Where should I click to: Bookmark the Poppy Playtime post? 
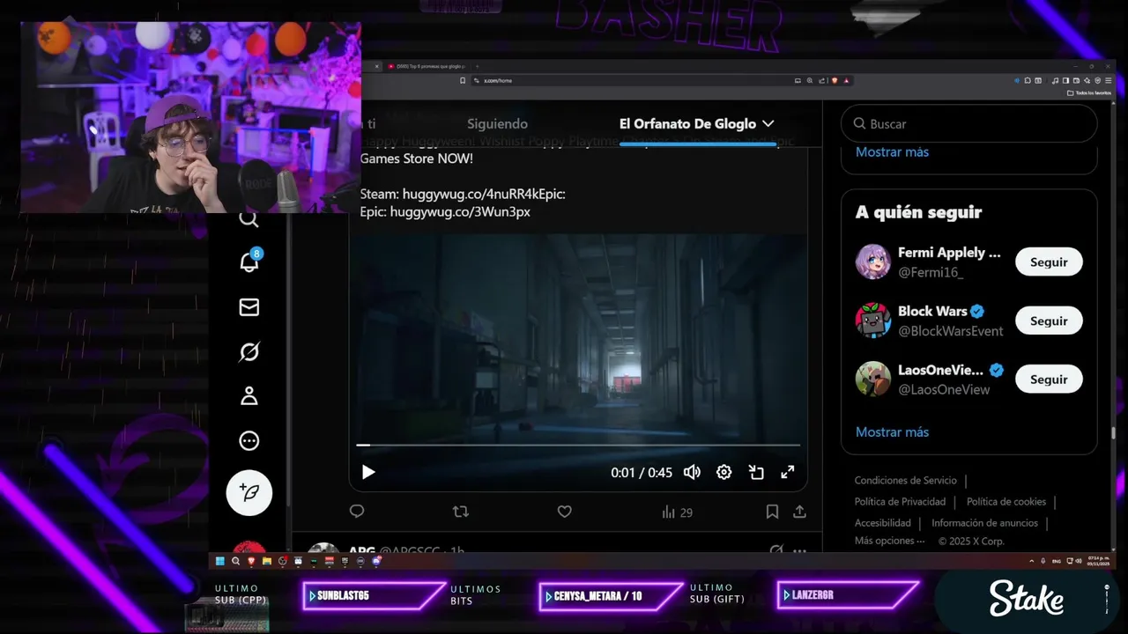[772, 512]
